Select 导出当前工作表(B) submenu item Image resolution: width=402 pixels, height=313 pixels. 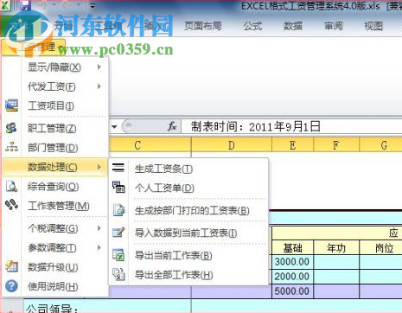pos(188,255)
